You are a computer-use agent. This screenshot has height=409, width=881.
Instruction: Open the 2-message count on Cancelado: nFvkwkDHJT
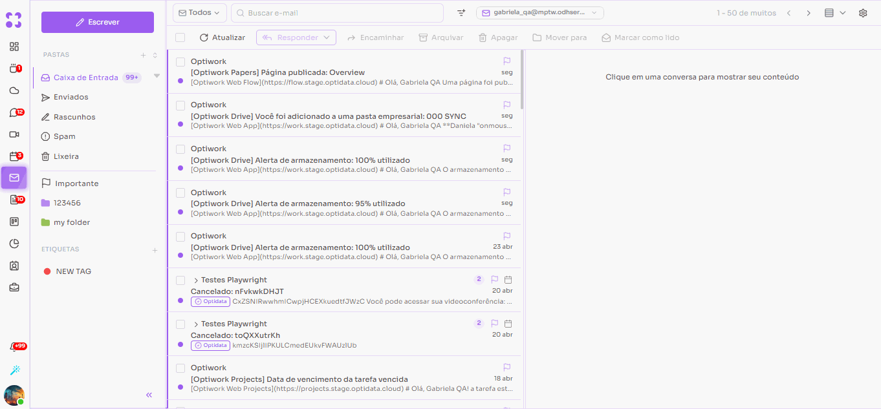click(x=479, y=280)
